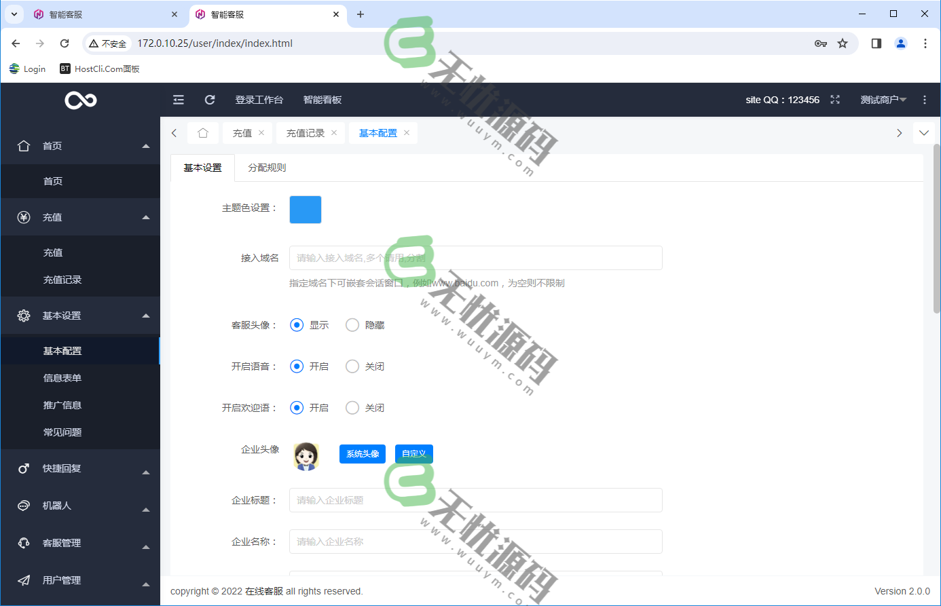This screenshot has width=941, height=606.
Task: Select 隐藏 for 客服头像 setting
Action: point(352,324)
